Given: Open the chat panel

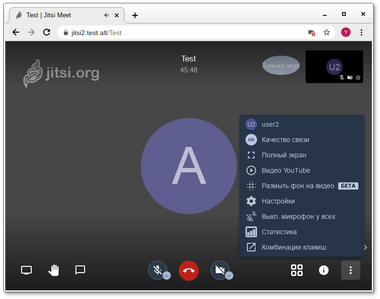Looking at the screenshot, I should [80, 270].
